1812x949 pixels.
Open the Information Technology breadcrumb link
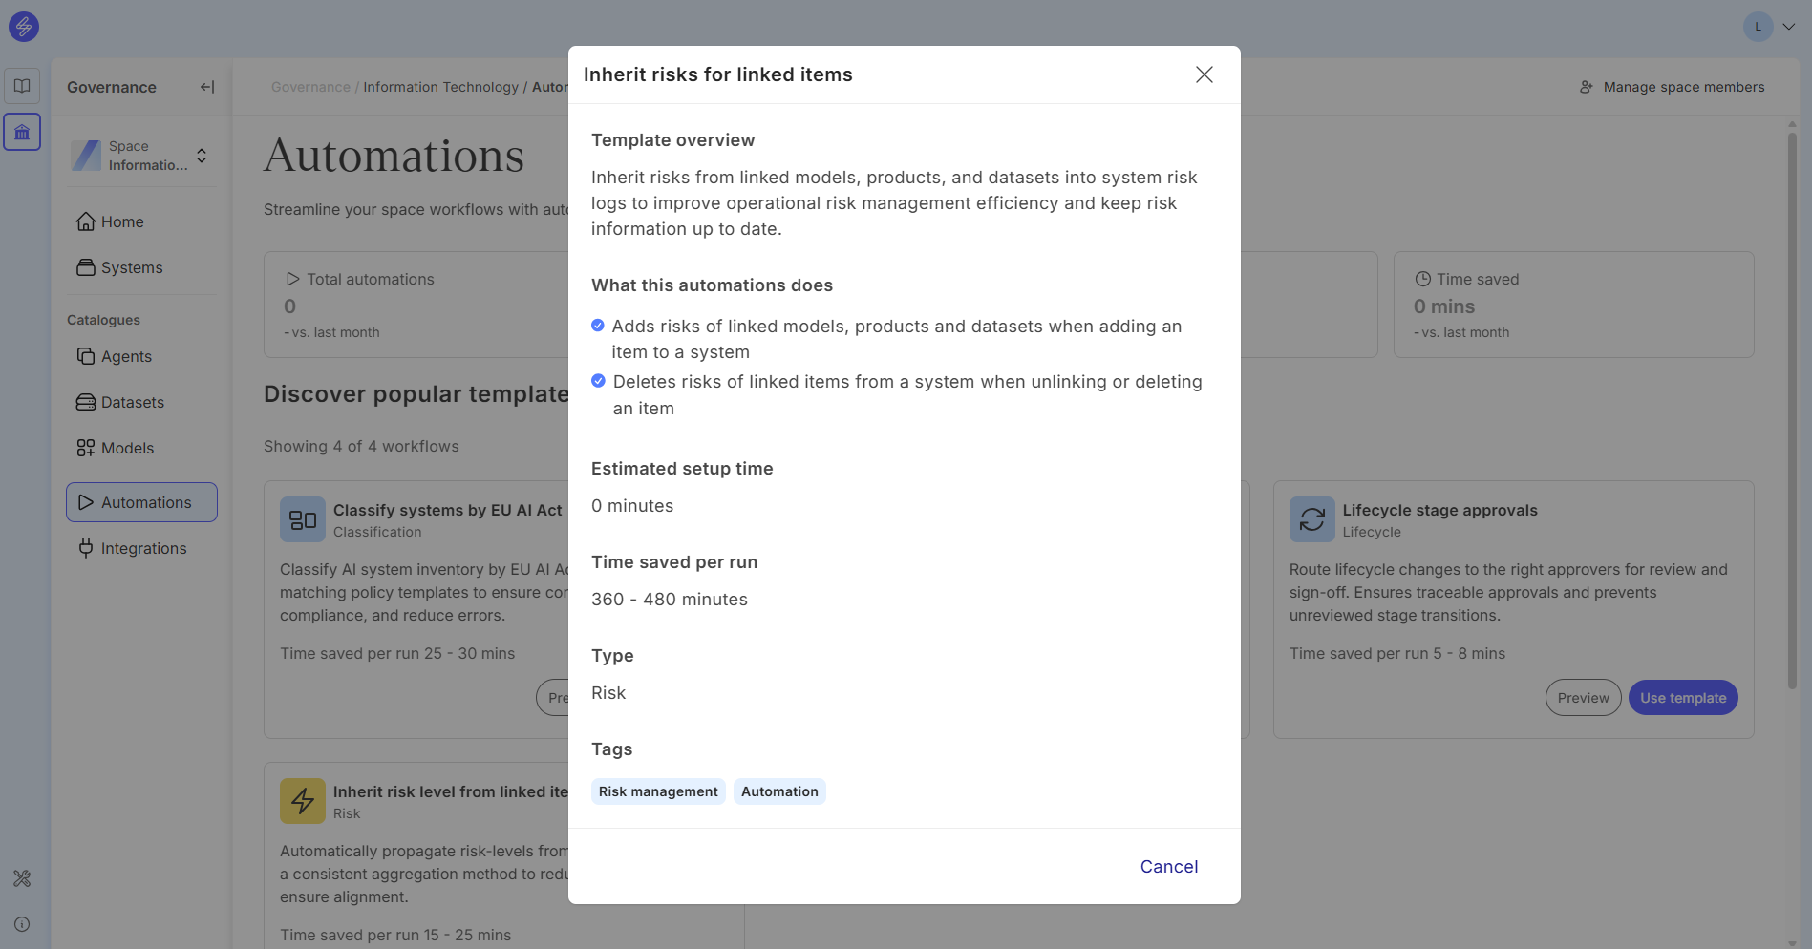click(x=440, y=87)
